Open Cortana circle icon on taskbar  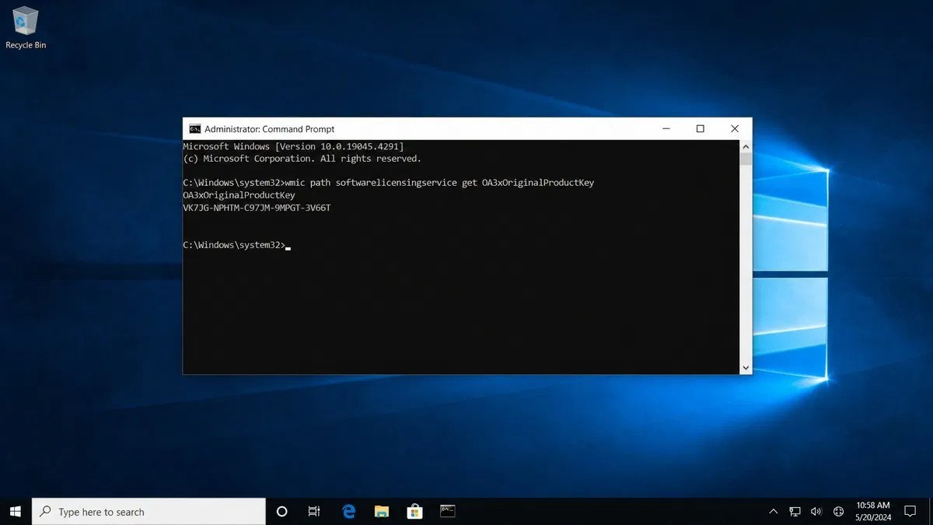[282, 511]
